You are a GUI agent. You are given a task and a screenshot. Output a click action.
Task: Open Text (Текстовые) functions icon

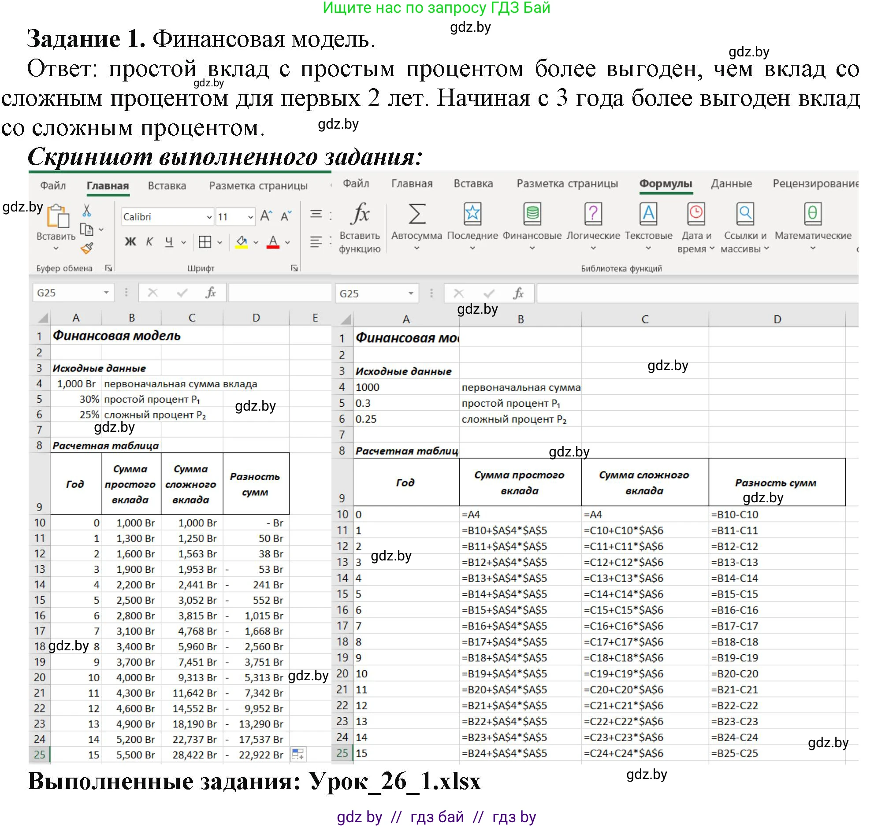pyautogui.click(x=648, y=214)
